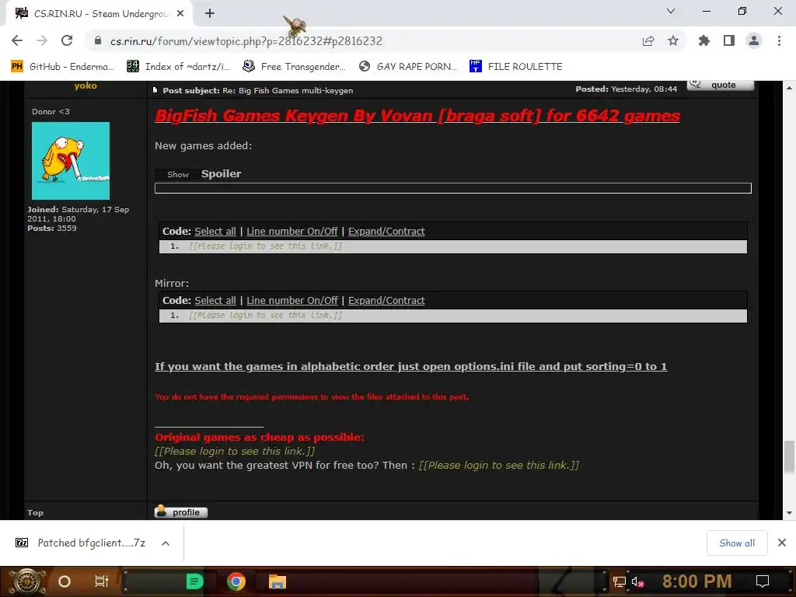Expand/Contract the first Code box
The image size is (796, 597).
[386, 231]
